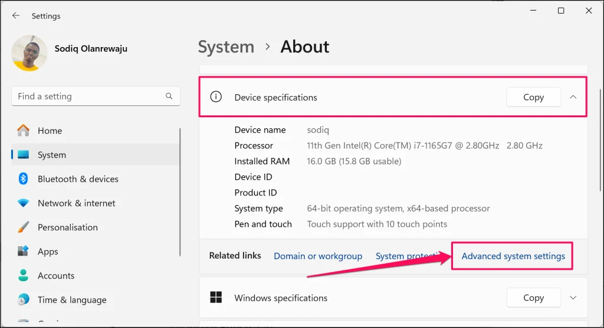The height and width of the screenshot is (328, 604).
Task: Open Domain or workgroup link
Action: tap(318, 256)
